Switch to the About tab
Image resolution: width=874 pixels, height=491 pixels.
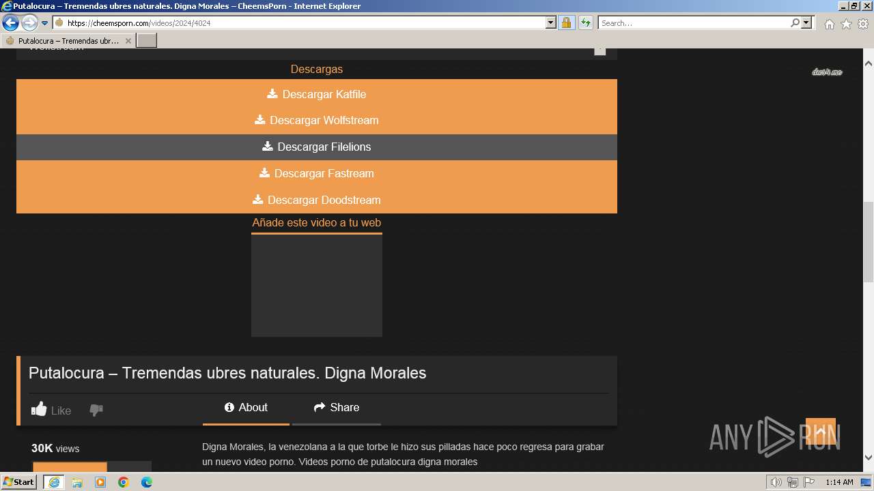coord(246,407)
